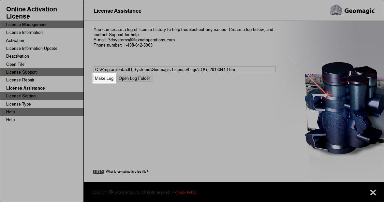Click the Make Log button

click(x=104, y=78)
